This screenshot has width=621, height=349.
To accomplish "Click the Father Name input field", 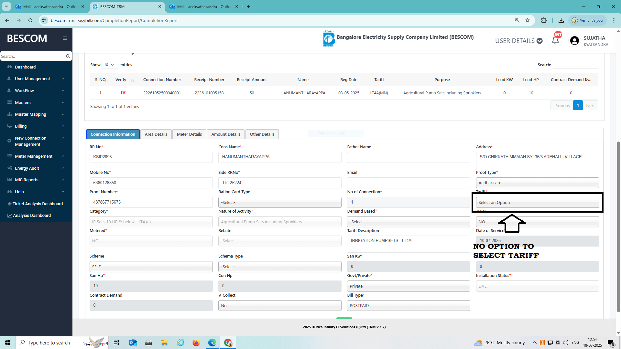I will coord(409,157).
